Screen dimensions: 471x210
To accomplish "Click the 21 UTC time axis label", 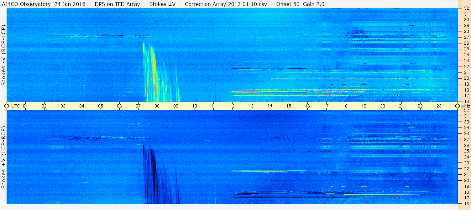I will (401, 106).
